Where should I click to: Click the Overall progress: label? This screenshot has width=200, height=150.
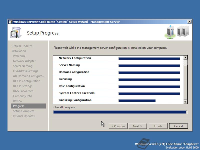click(x=64, y=107)
